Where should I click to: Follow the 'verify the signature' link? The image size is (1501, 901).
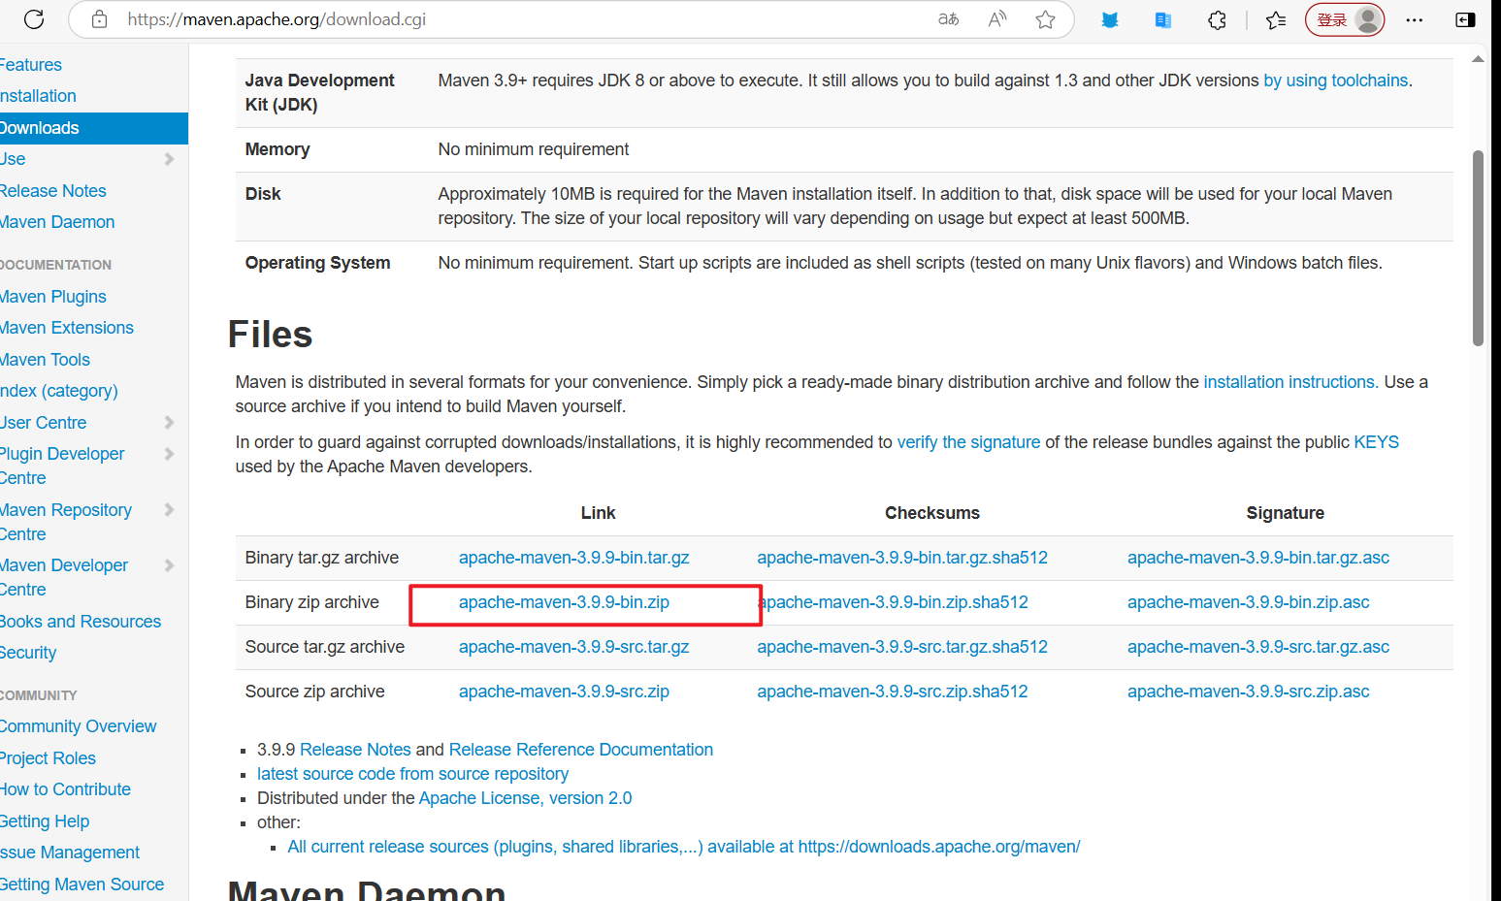968,442
